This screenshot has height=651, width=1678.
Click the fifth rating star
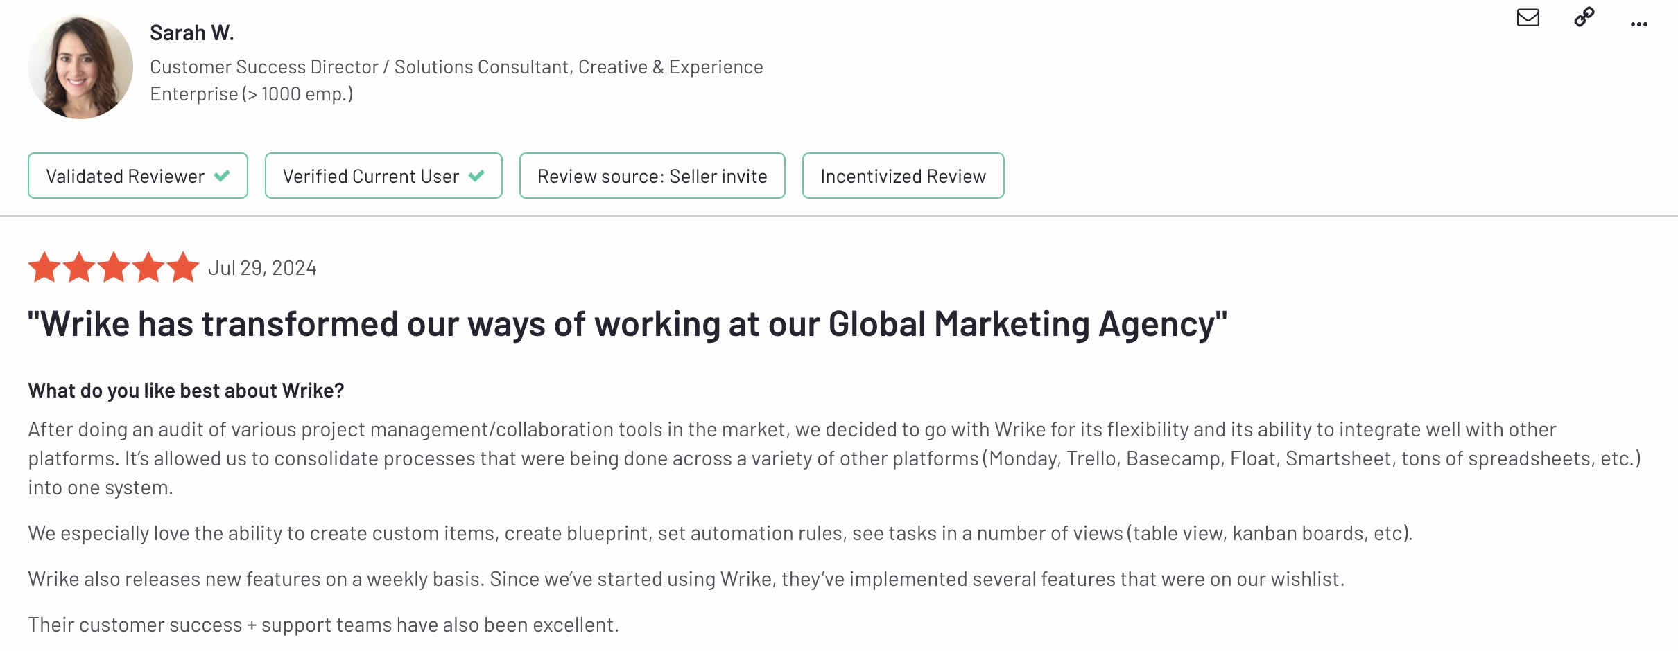pos(183,267)
